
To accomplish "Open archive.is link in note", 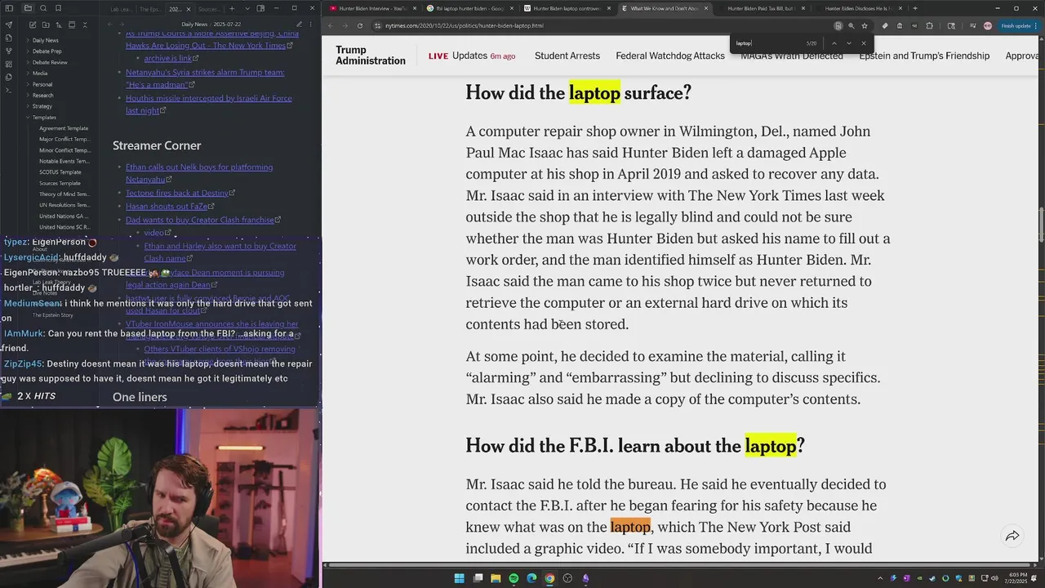I will [167, 59].
